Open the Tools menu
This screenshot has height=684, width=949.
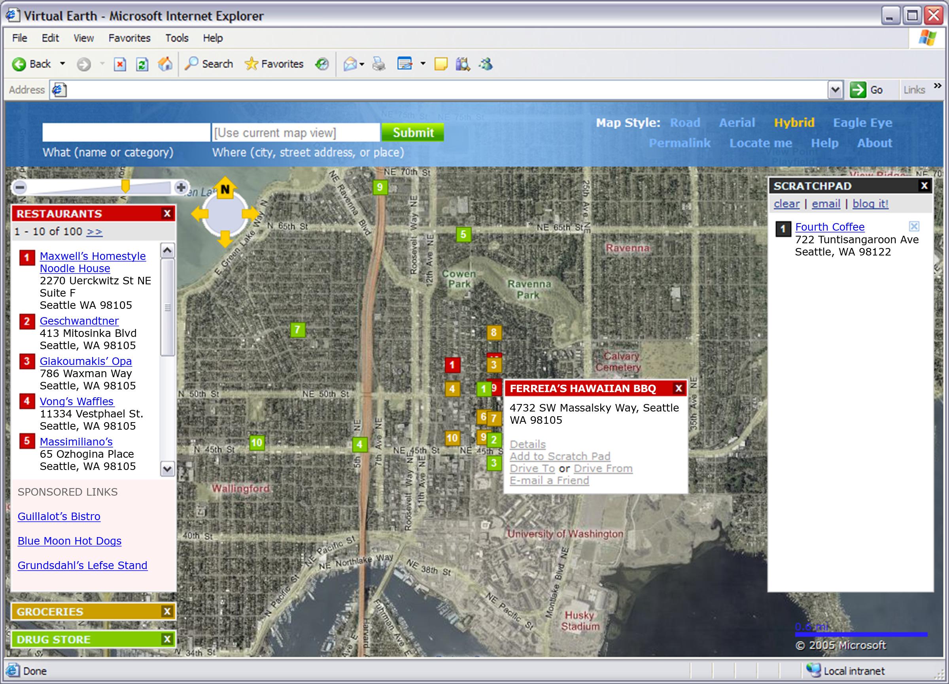[x=177, y=38]
